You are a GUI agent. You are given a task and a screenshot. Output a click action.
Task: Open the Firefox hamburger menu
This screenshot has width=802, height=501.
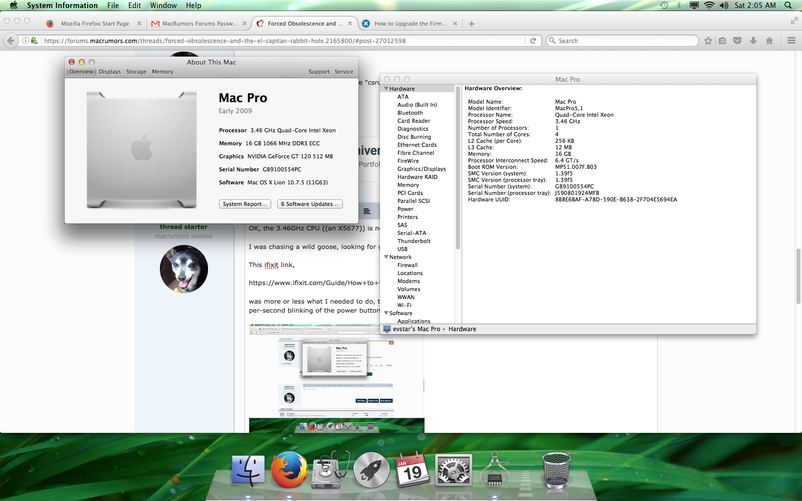[791, 41]
